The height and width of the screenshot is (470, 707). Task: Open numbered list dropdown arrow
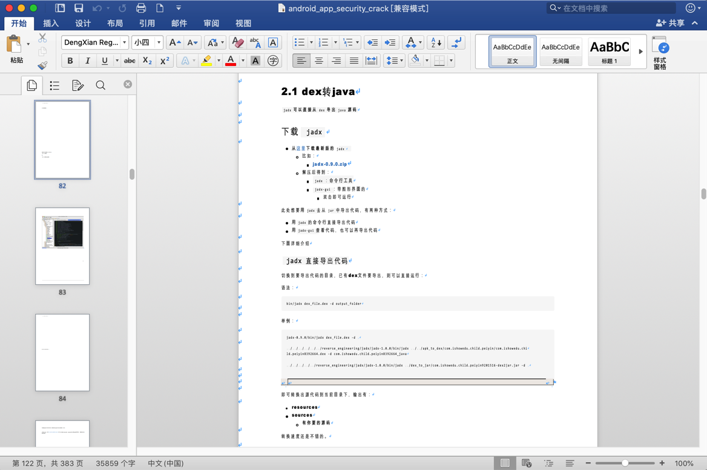(335, 42)
